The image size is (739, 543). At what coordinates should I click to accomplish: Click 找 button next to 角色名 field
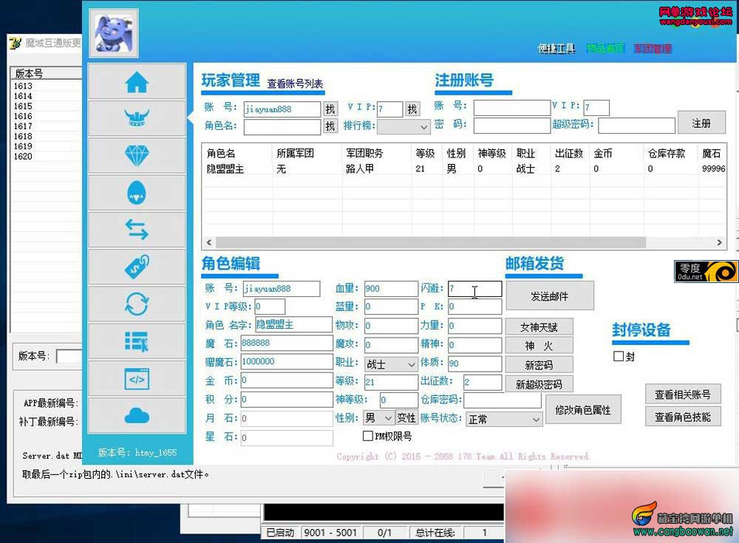point(330,126)
